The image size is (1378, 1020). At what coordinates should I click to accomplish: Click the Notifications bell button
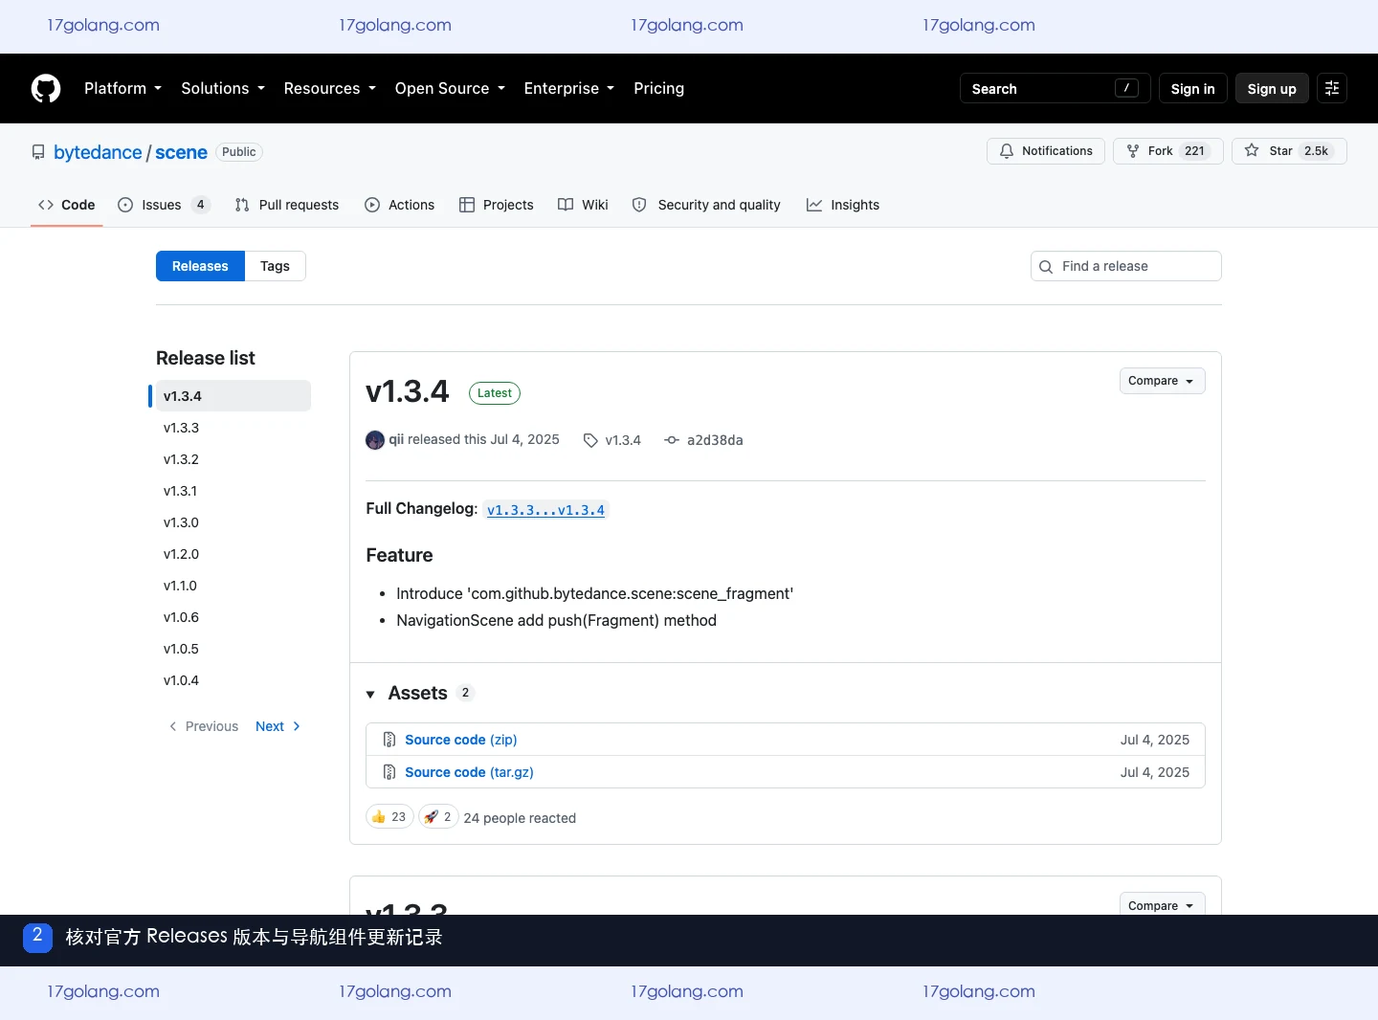click(x=1046, y=151)
